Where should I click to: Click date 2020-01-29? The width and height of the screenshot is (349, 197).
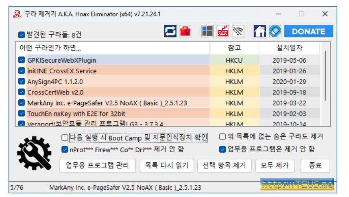pyautogui.click(x=289, y=82)
